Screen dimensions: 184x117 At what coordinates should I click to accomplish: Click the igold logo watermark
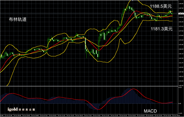(x=13, y=109)
